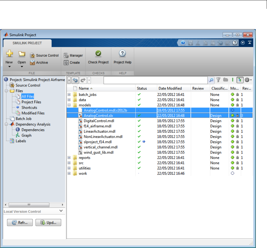267x248 pixels.
Task: Click the file search input field
Action: click(x=156, y=80)
